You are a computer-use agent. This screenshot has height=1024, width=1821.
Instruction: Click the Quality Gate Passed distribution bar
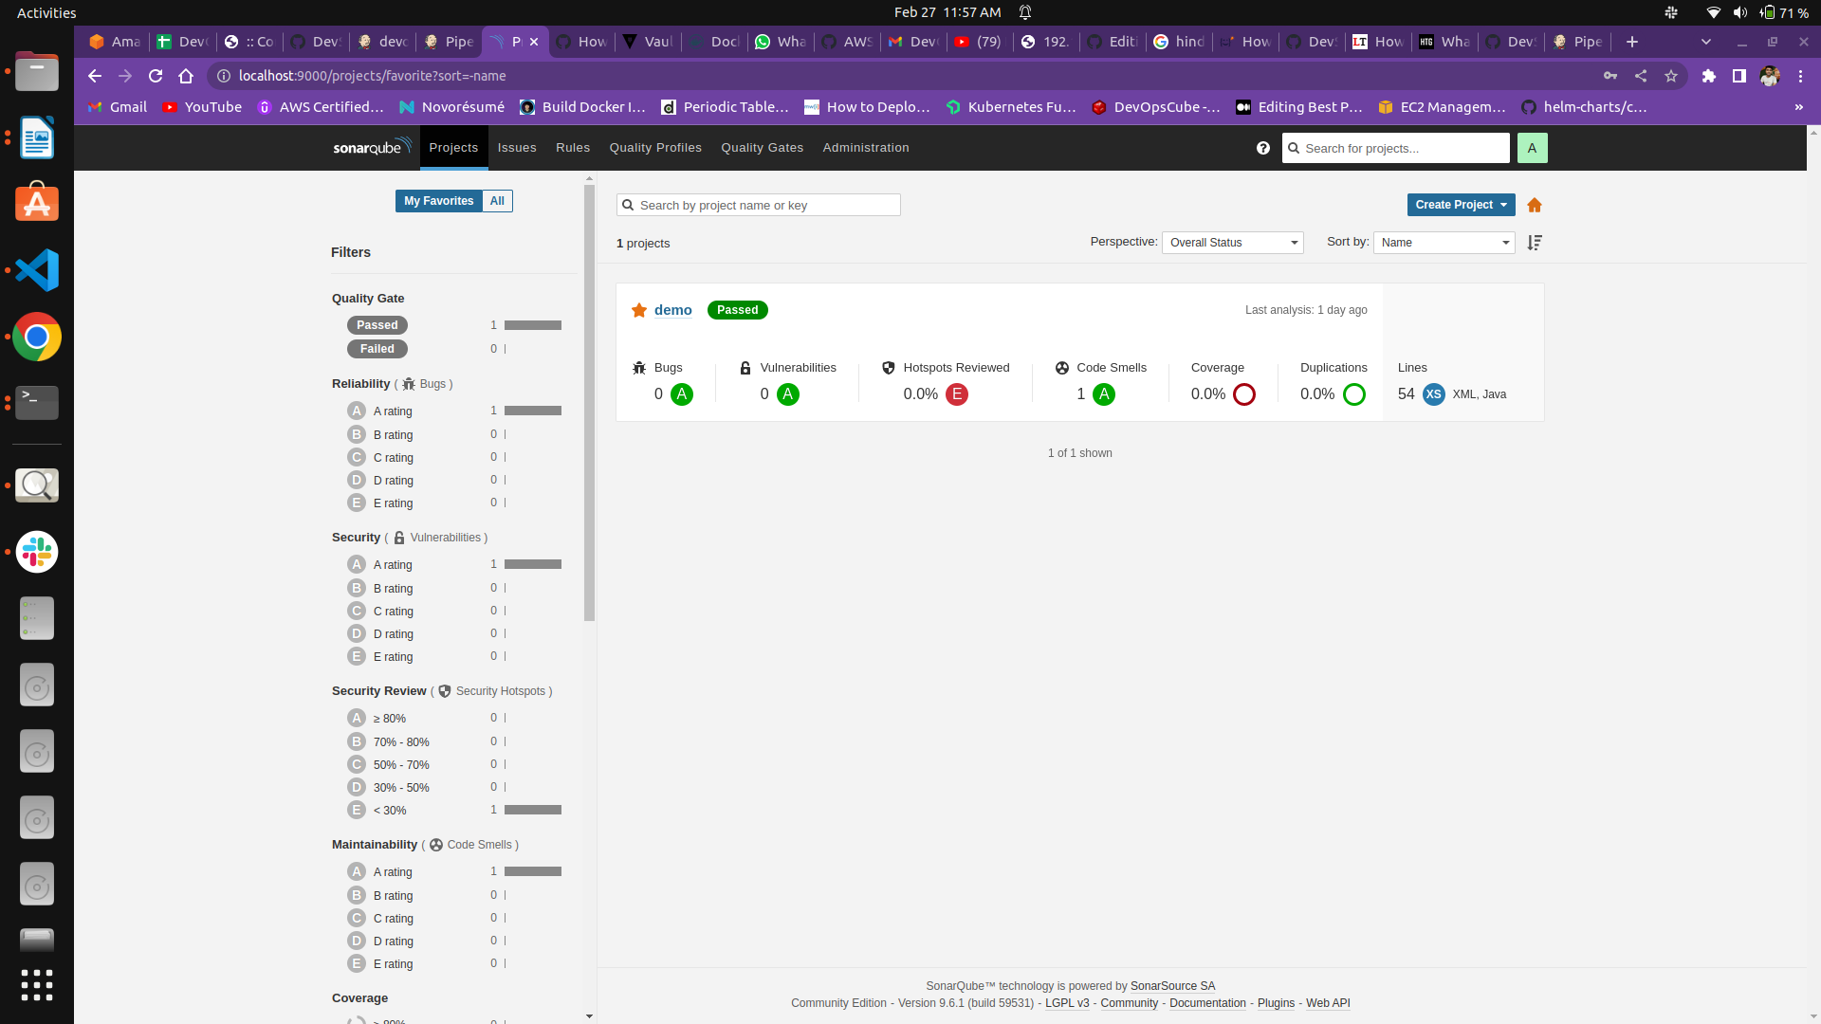click(x=533, y=325)
